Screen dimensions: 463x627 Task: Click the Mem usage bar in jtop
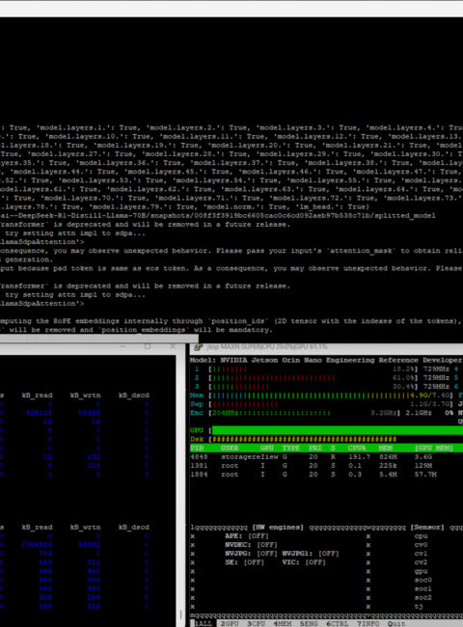331,395
